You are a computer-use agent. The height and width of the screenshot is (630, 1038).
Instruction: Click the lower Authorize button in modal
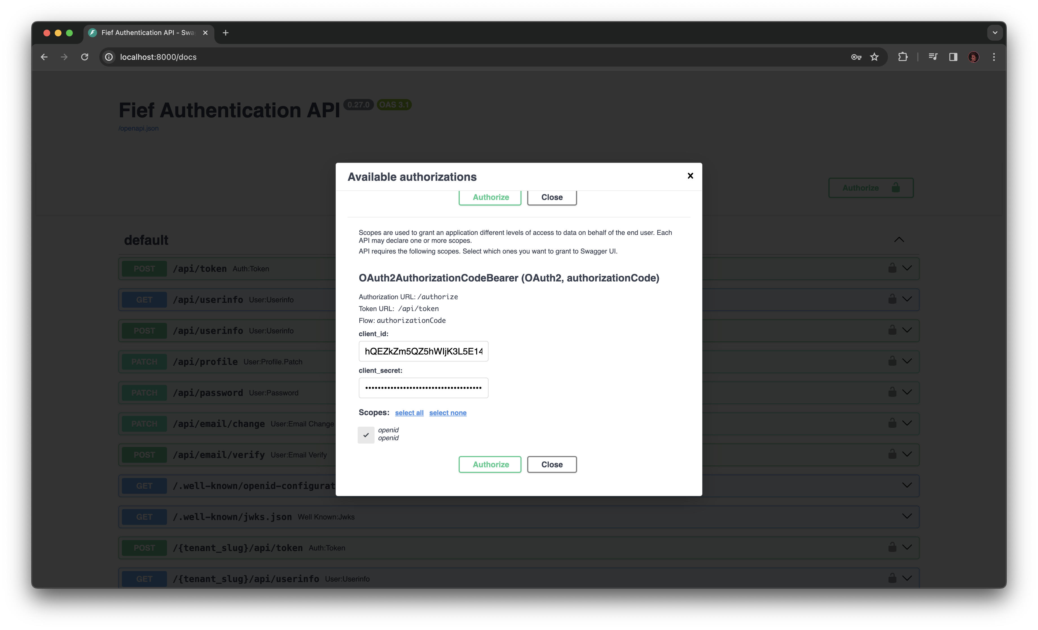click(490, 464)
